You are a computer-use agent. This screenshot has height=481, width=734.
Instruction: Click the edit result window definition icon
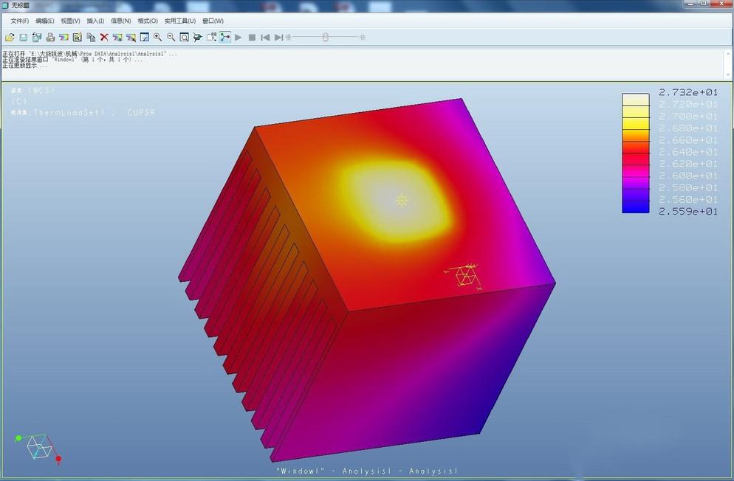[x=78, y=38]
